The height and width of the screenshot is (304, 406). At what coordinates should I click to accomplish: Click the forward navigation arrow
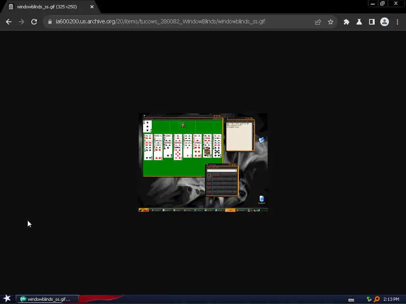pos(21,22)
